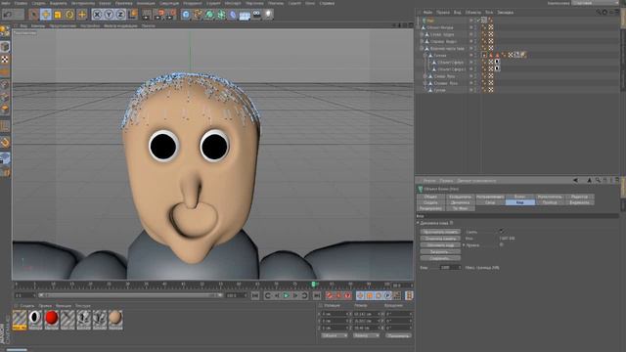The height and width of the screenshot is (352, 626).
Task: Expand the last Группа row in tree
Action: pos(425,90)
